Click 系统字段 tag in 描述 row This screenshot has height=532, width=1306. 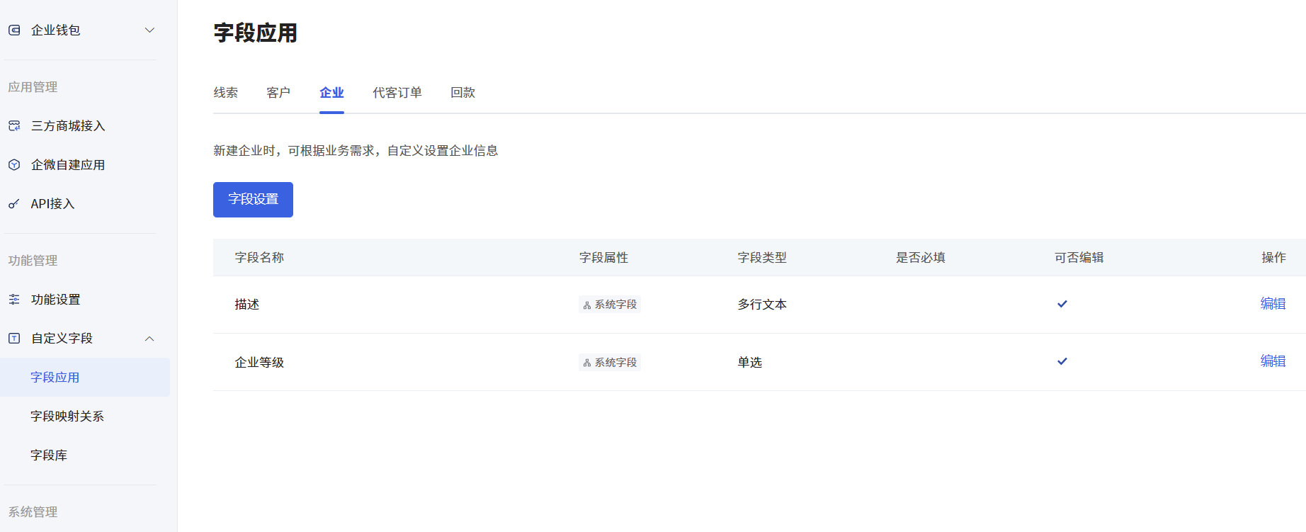[x=610, y=305]
